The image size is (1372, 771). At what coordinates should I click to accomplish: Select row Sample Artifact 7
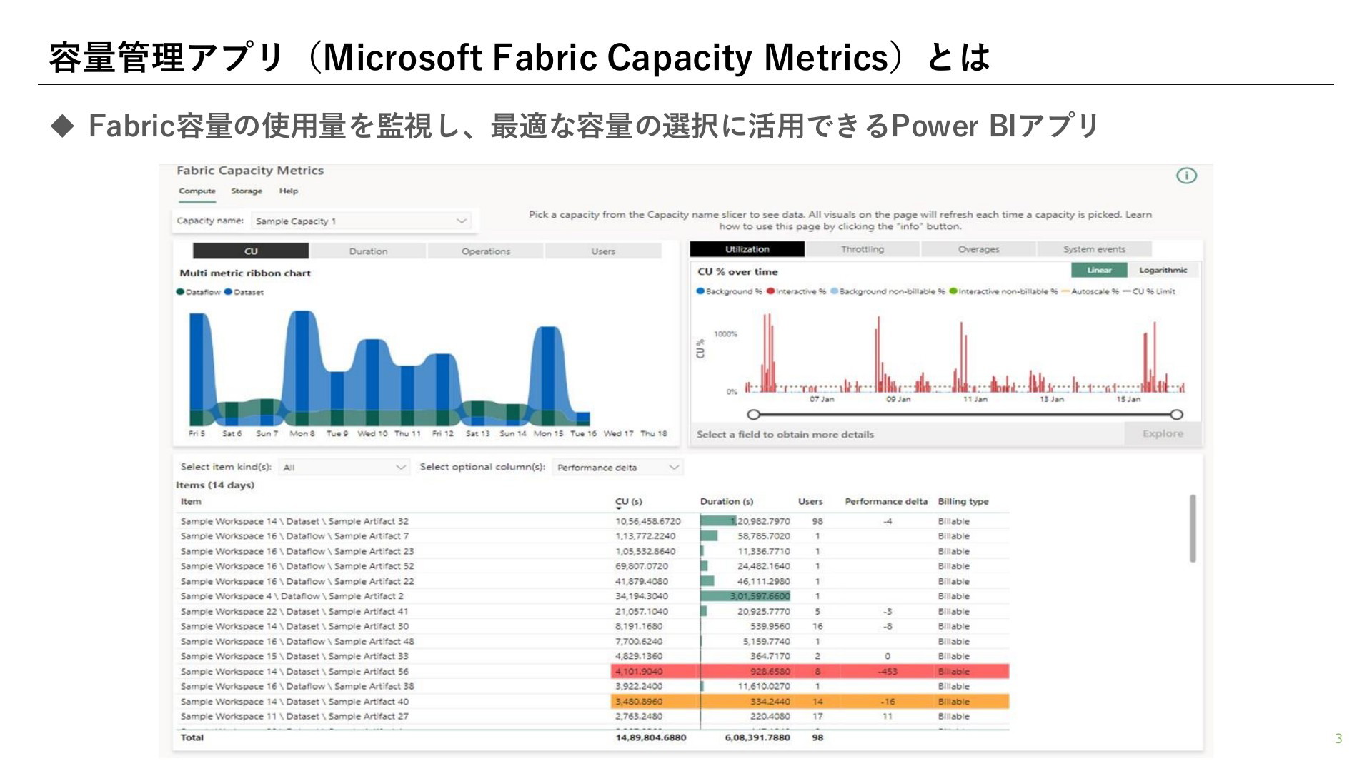[x=592, y=536]
